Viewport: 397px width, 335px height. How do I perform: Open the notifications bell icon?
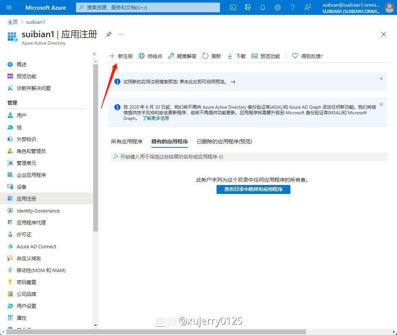point(263,7)
